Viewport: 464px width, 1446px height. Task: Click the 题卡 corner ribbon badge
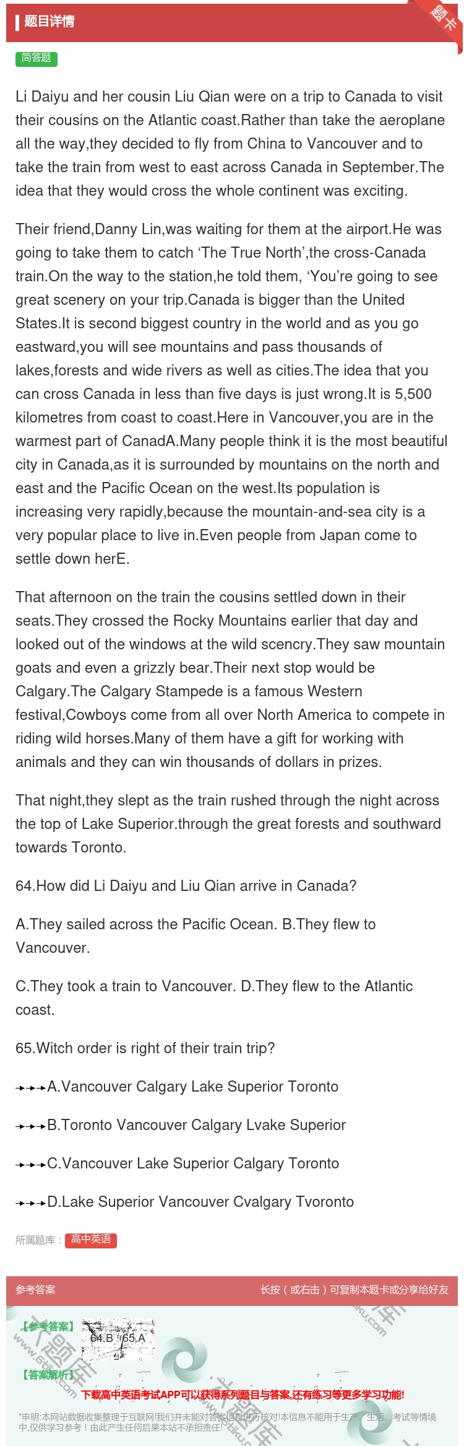point(444,17)
